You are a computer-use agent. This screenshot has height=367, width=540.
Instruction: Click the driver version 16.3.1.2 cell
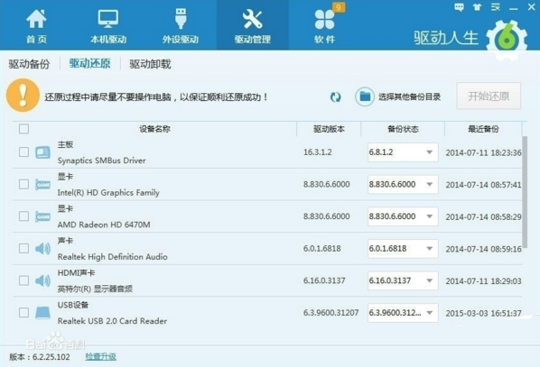tap(318, 152)
